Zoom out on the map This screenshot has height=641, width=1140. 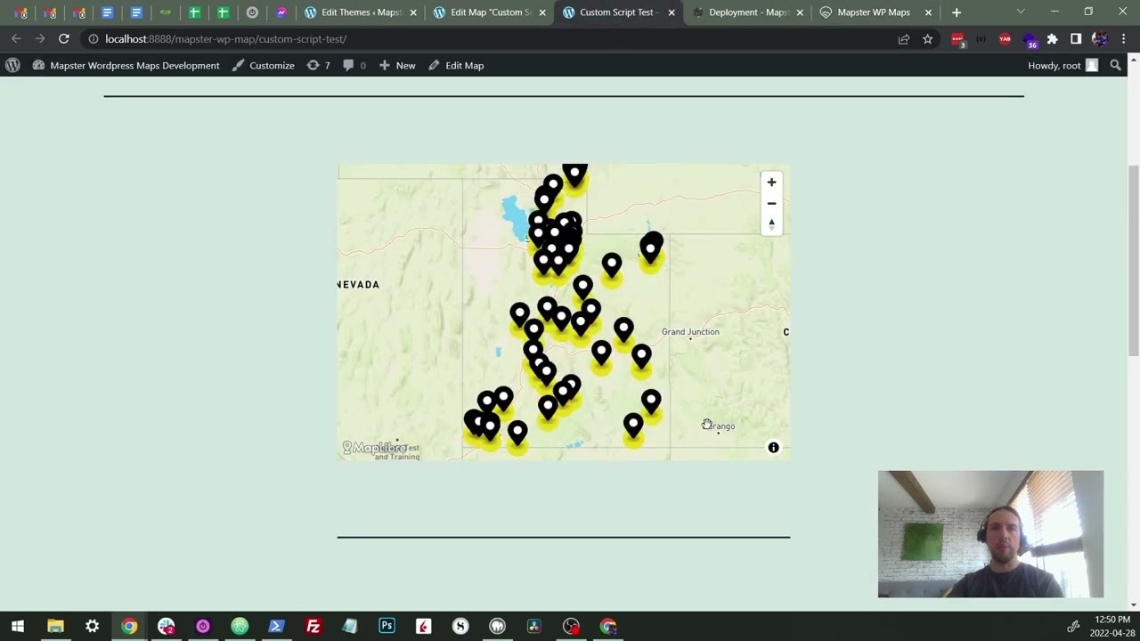[x=771, y=204]
